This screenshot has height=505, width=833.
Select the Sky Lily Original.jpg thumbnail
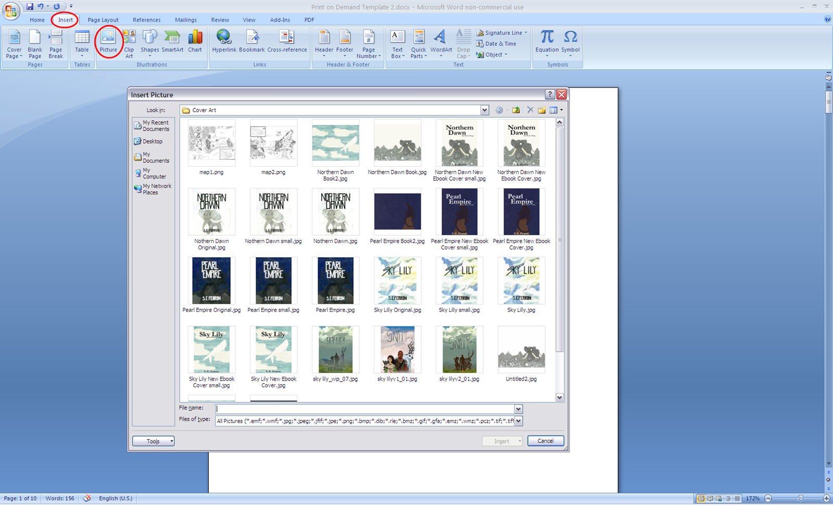click(397, 281)
